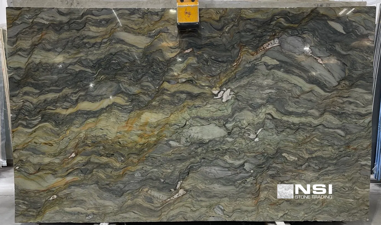Click the white quartz cluster at slab center

224,94
